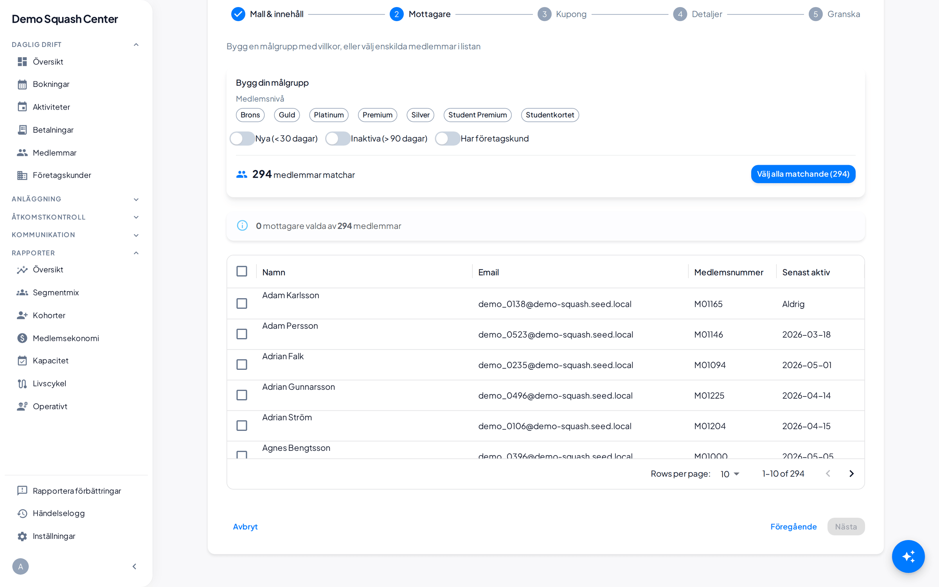The height and width of the screenshot is (587, 939).
Task: Click the people icon next to 294 medlemmar matchar
Action: coord(242,175)
